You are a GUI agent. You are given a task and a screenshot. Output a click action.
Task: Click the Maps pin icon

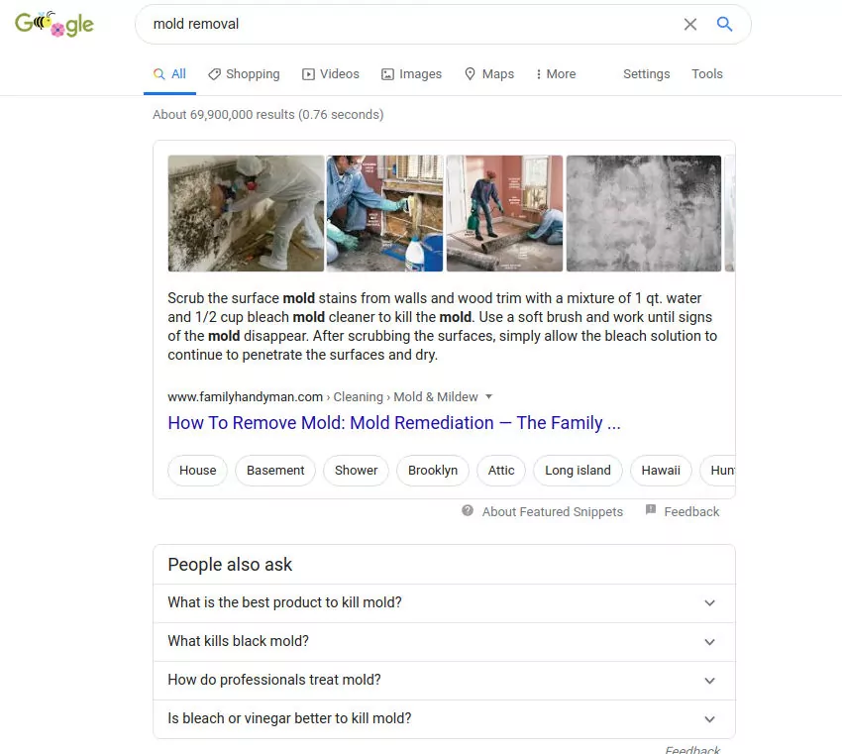pos(470,74)
